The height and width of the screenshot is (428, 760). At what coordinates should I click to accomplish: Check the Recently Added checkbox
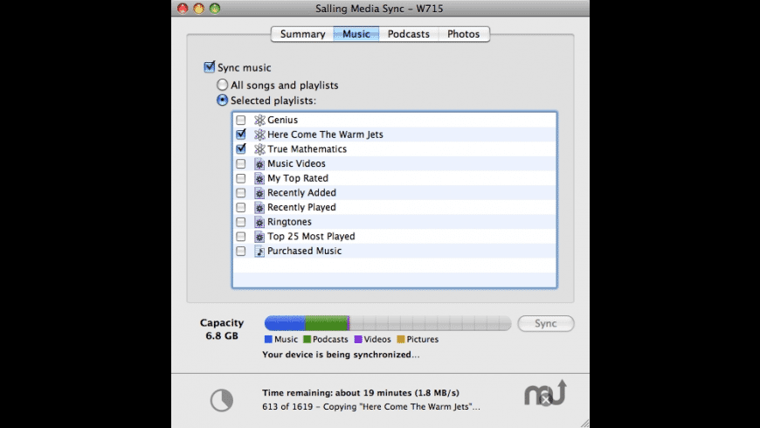(x=241, y=193)
